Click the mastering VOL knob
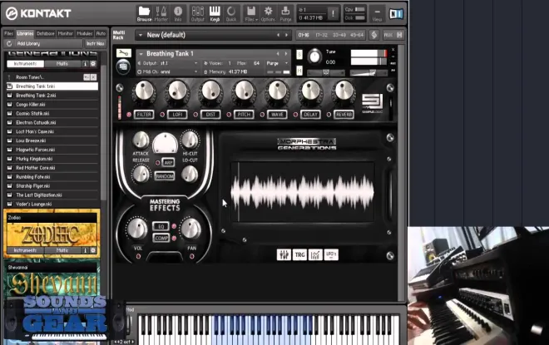 coord(137,228)
